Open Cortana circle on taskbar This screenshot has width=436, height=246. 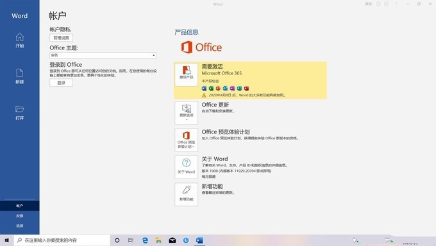(x=117, y=240)
